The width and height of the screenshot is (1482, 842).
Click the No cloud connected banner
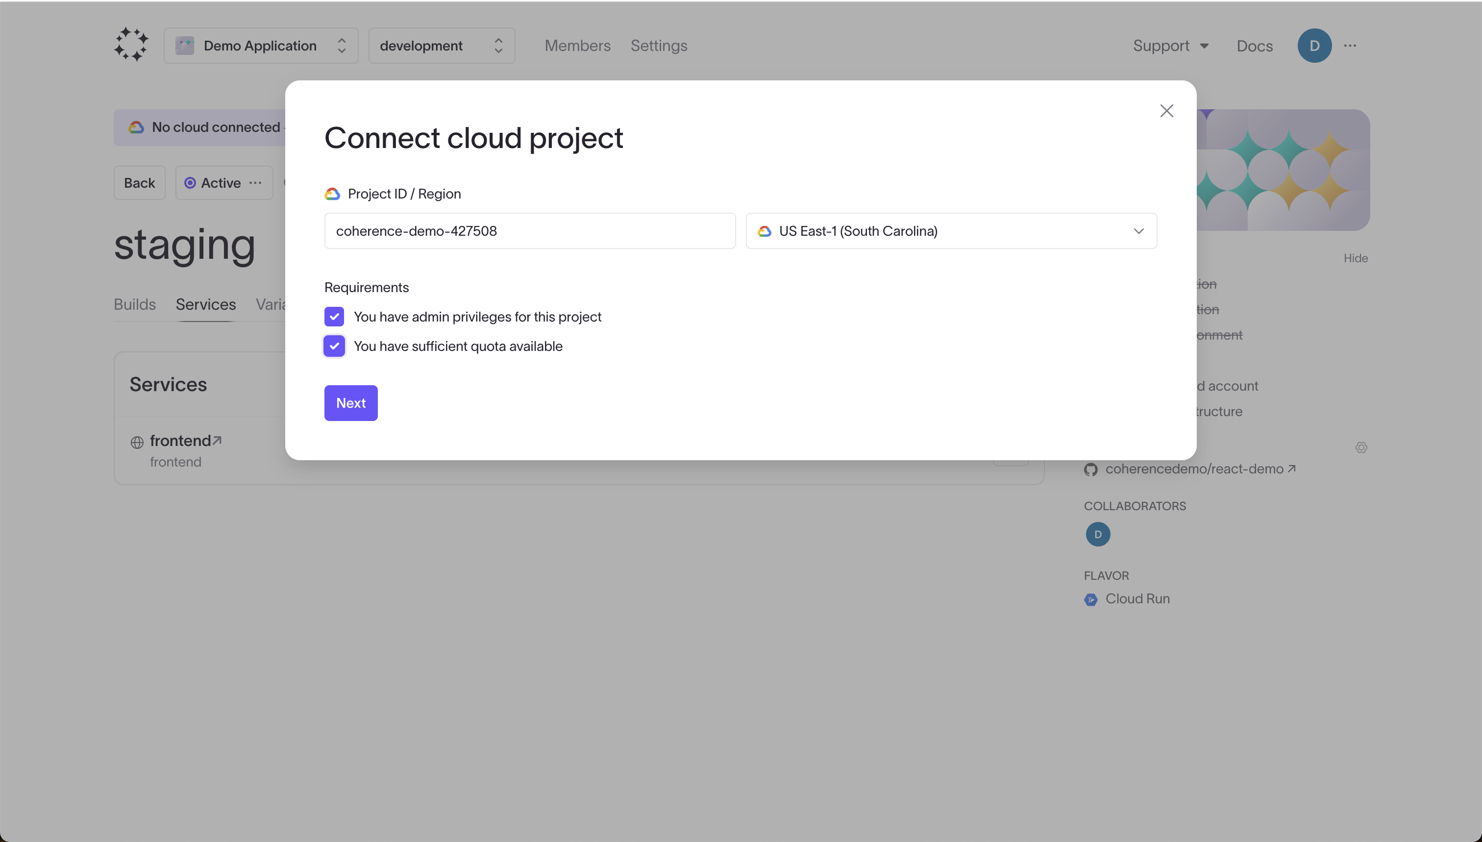pyautogui.click(x=199, y=127)
